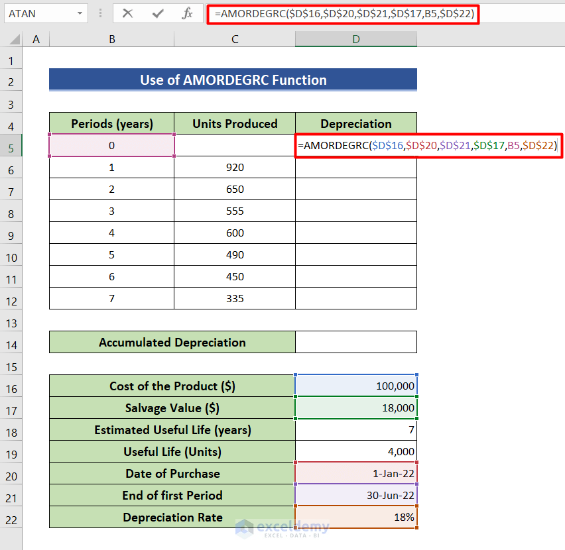Select column B header
The width and height of the screenshot is (565, 550).
[x=111, y=39]
